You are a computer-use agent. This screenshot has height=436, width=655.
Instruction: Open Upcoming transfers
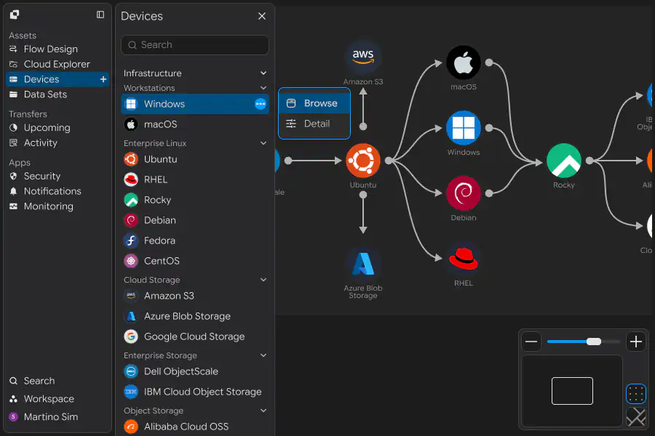57,128
